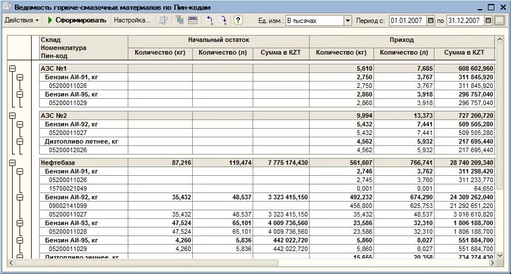The image size is (511, 274).
Task: Collapse the АЗС №1 group
Action: tap(13, 69)
